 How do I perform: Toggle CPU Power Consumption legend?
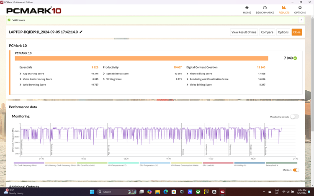point(186,164)
